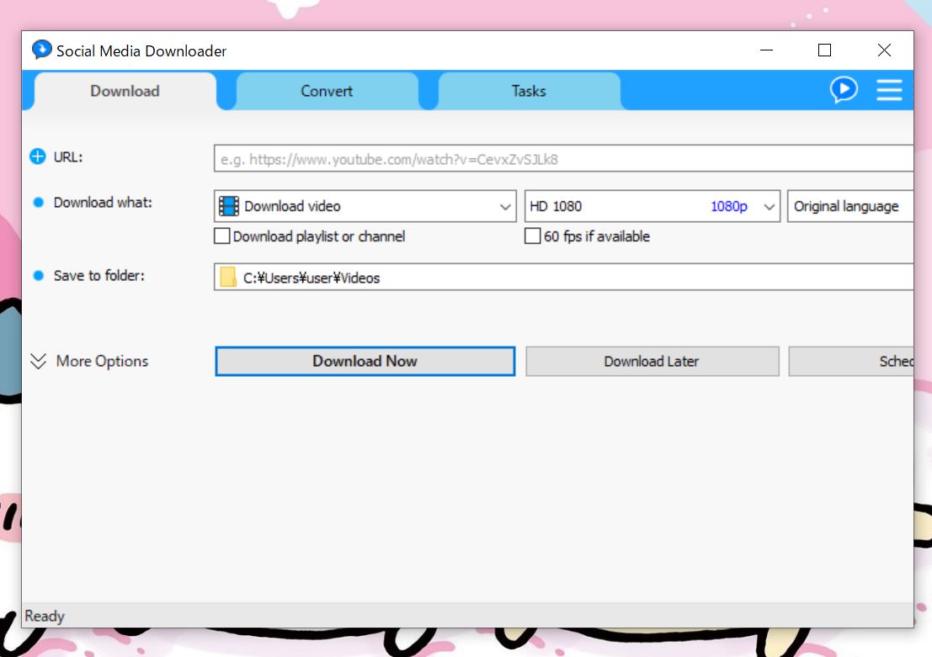
Task: Open the Original language dropdown
Action: coord(850,206)
